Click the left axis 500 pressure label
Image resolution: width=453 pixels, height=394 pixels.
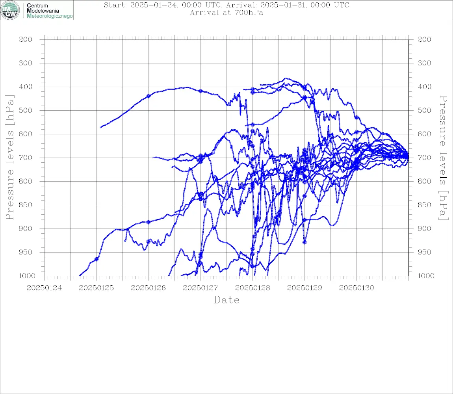26,110
